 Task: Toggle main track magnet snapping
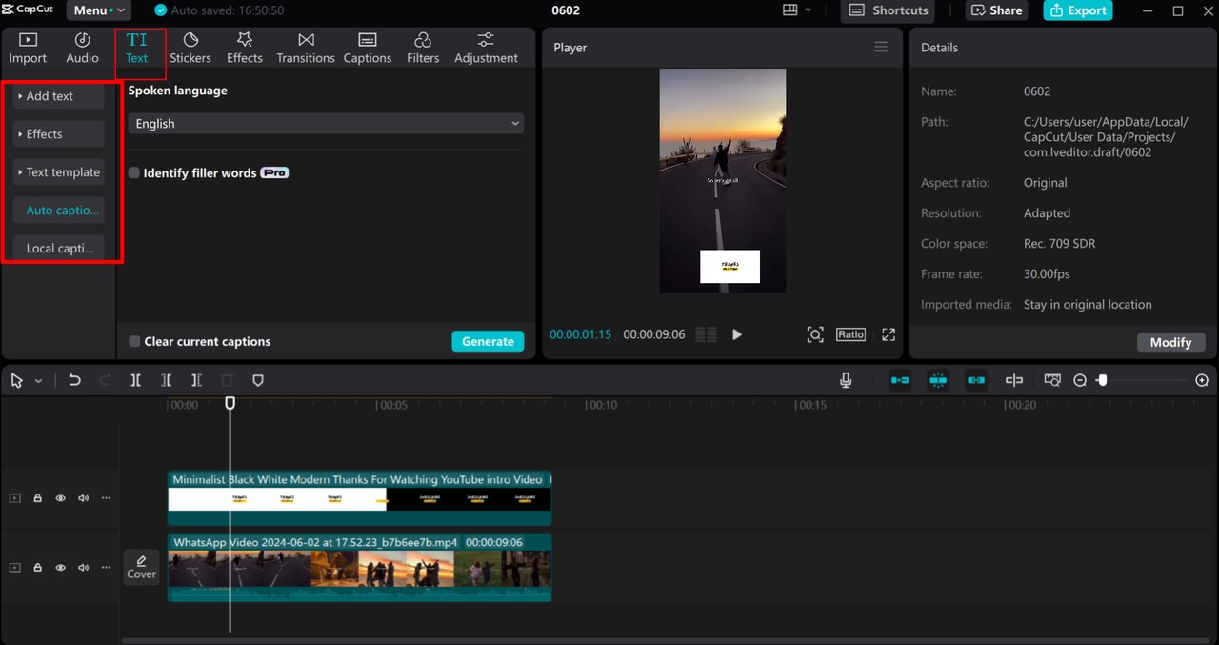click(x=900, y=380)
